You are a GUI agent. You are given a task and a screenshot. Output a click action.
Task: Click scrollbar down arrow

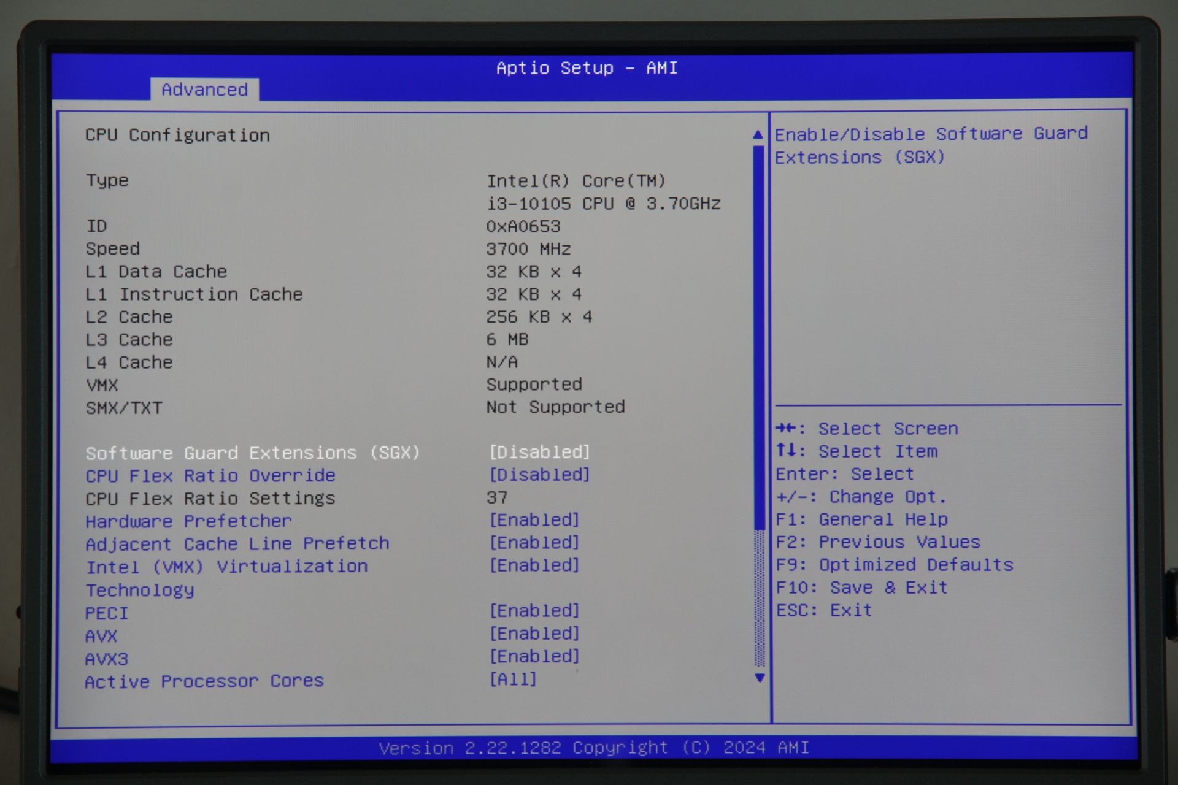760,678
